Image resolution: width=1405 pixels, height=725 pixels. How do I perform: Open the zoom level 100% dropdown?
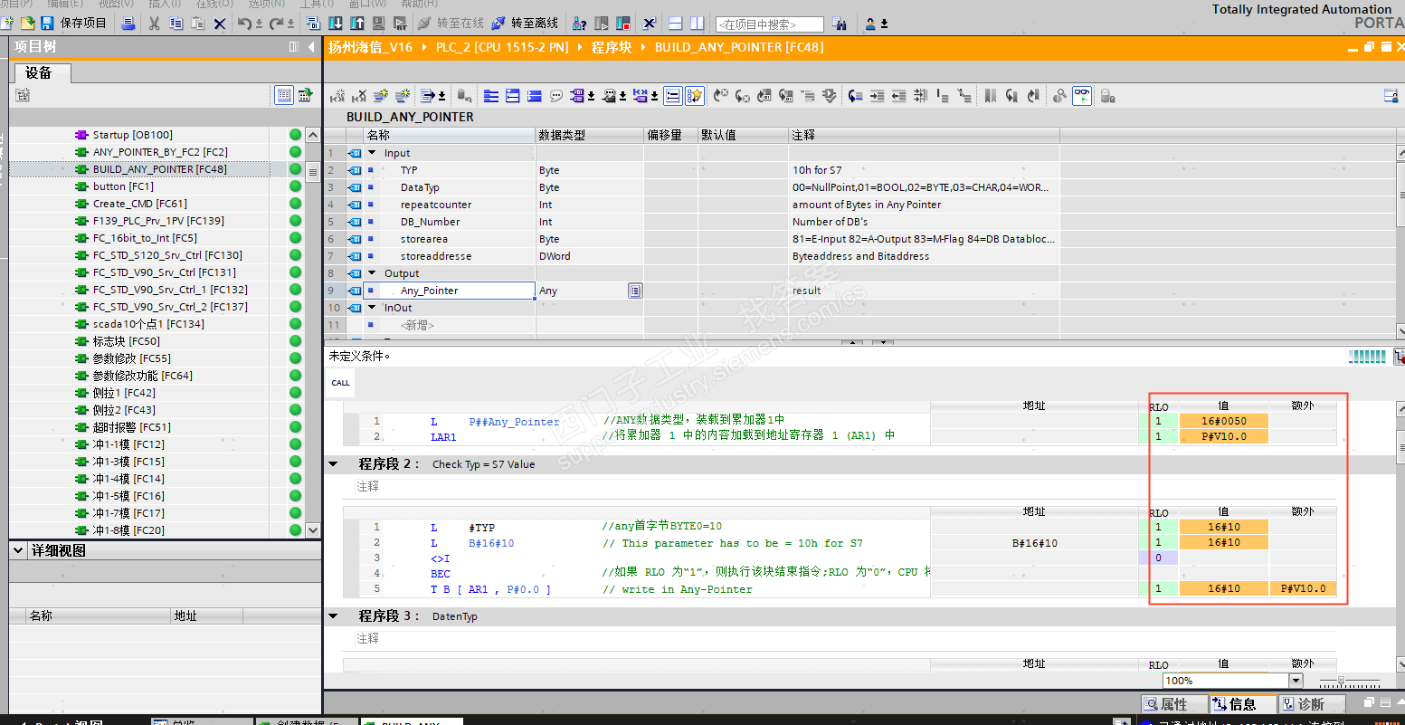[1296, 681]
